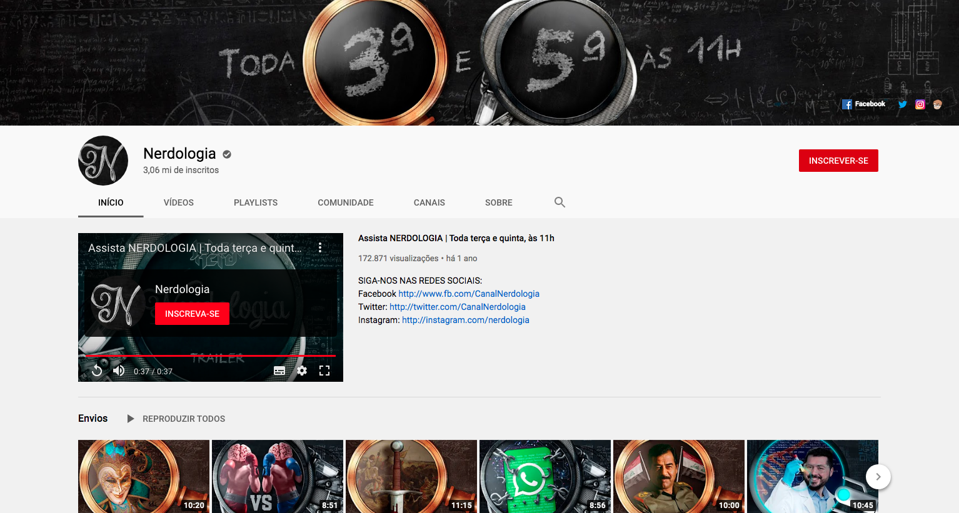Replay the trailer video
The height and width of the screenshot is (513, 959).
(x=97, y=371)
